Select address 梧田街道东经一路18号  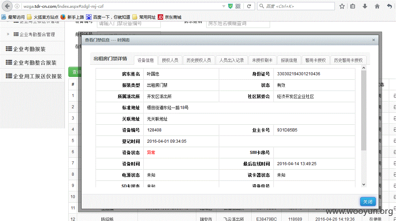(x=168, y=108)
